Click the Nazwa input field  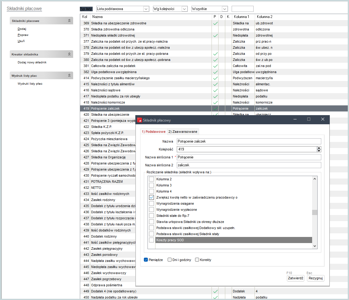tap(249, 141)
